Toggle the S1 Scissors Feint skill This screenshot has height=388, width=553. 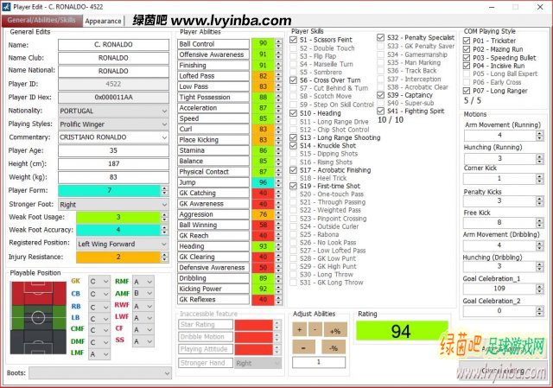(293, 40)
